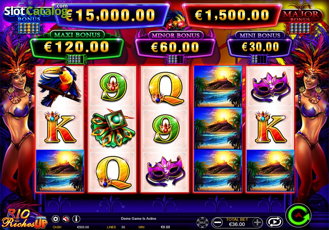Toggle the muted sound icon

pos(66,219)
